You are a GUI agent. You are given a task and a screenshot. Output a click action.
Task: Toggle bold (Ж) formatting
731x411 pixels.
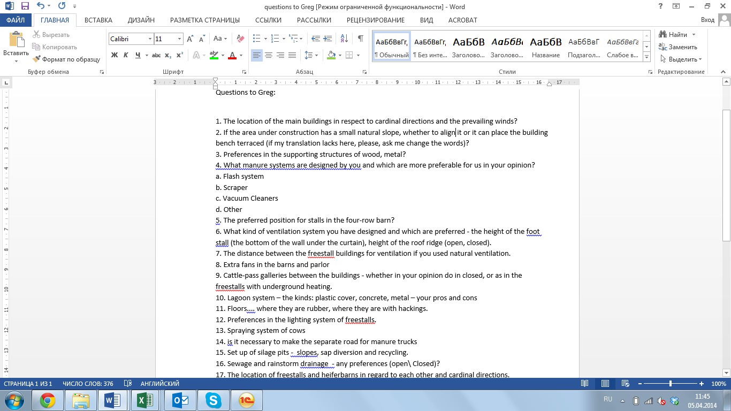point(115,55)
